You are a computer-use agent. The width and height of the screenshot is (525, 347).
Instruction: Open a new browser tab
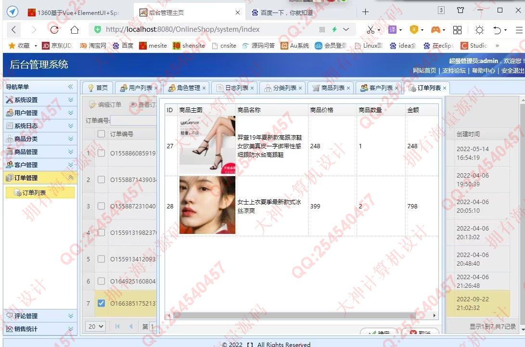[x=365, y=12]
